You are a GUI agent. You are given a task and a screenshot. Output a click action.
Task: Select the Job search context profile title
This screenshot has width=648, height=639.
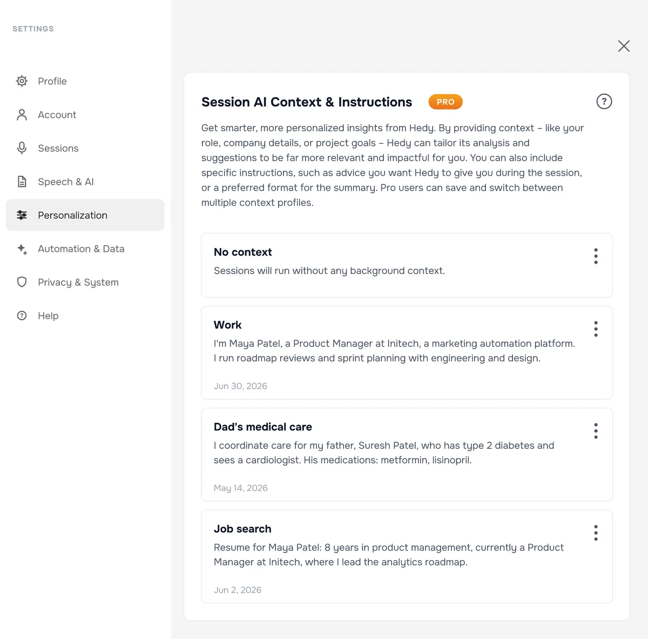point(242,529)
